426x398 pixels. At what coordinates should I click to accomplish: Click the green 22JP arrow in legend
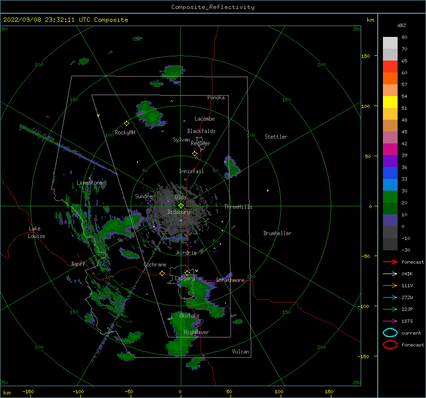point(390,309)
